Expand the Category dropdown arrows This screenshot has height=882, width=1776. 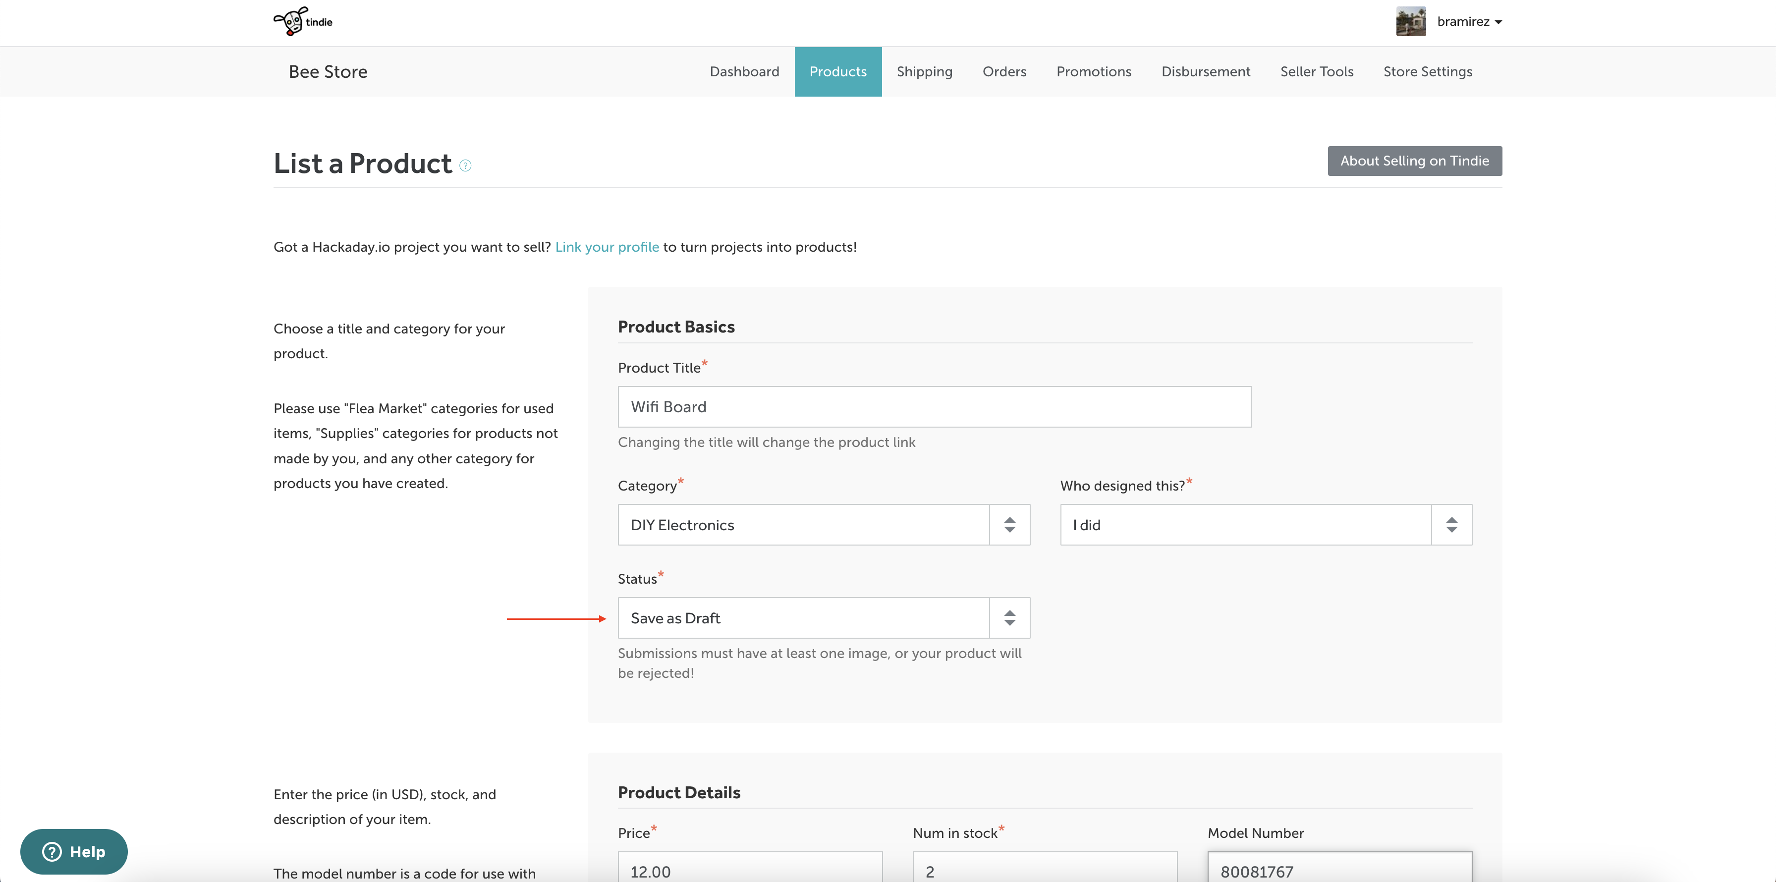(x=1009, y=525)
